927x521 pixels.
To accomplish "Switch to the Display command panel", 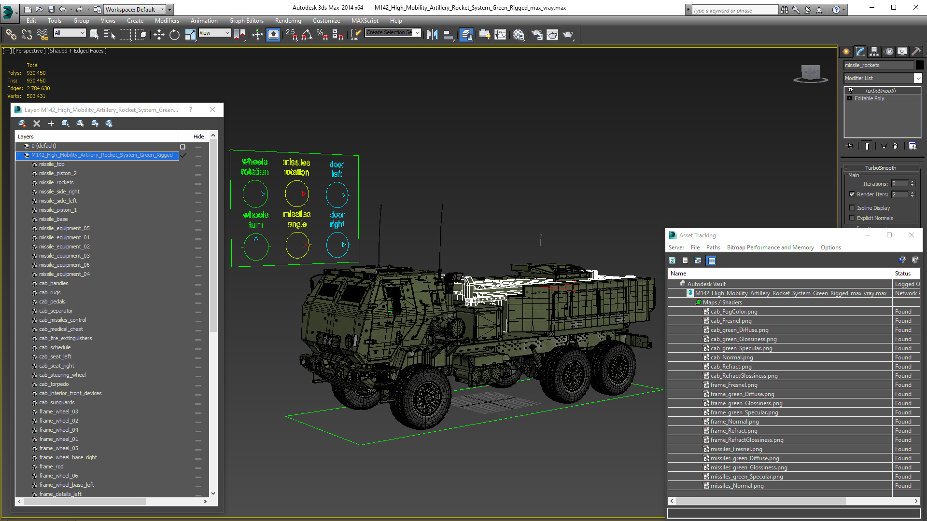I will click(902, 52).
